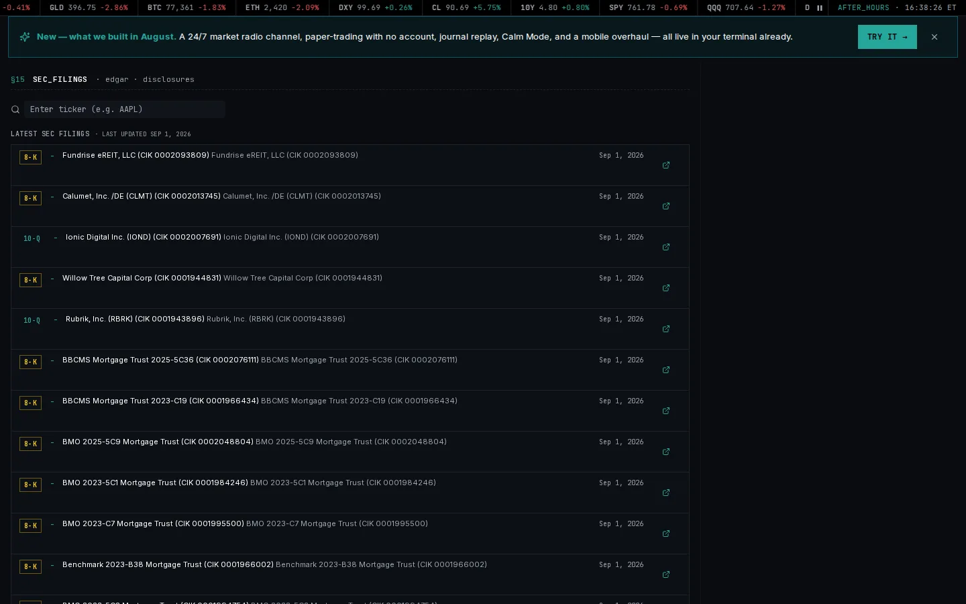Open BBCMS Mortgage Trust 2023-C19 filing title

pyautogui.click(x=160, y=401)
